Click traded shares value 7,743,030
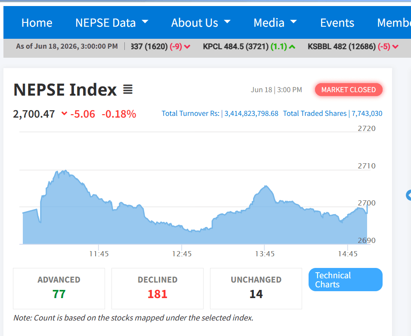Image resolution: width=411 pixels, height=336 pixels. (x=367, y=113)
